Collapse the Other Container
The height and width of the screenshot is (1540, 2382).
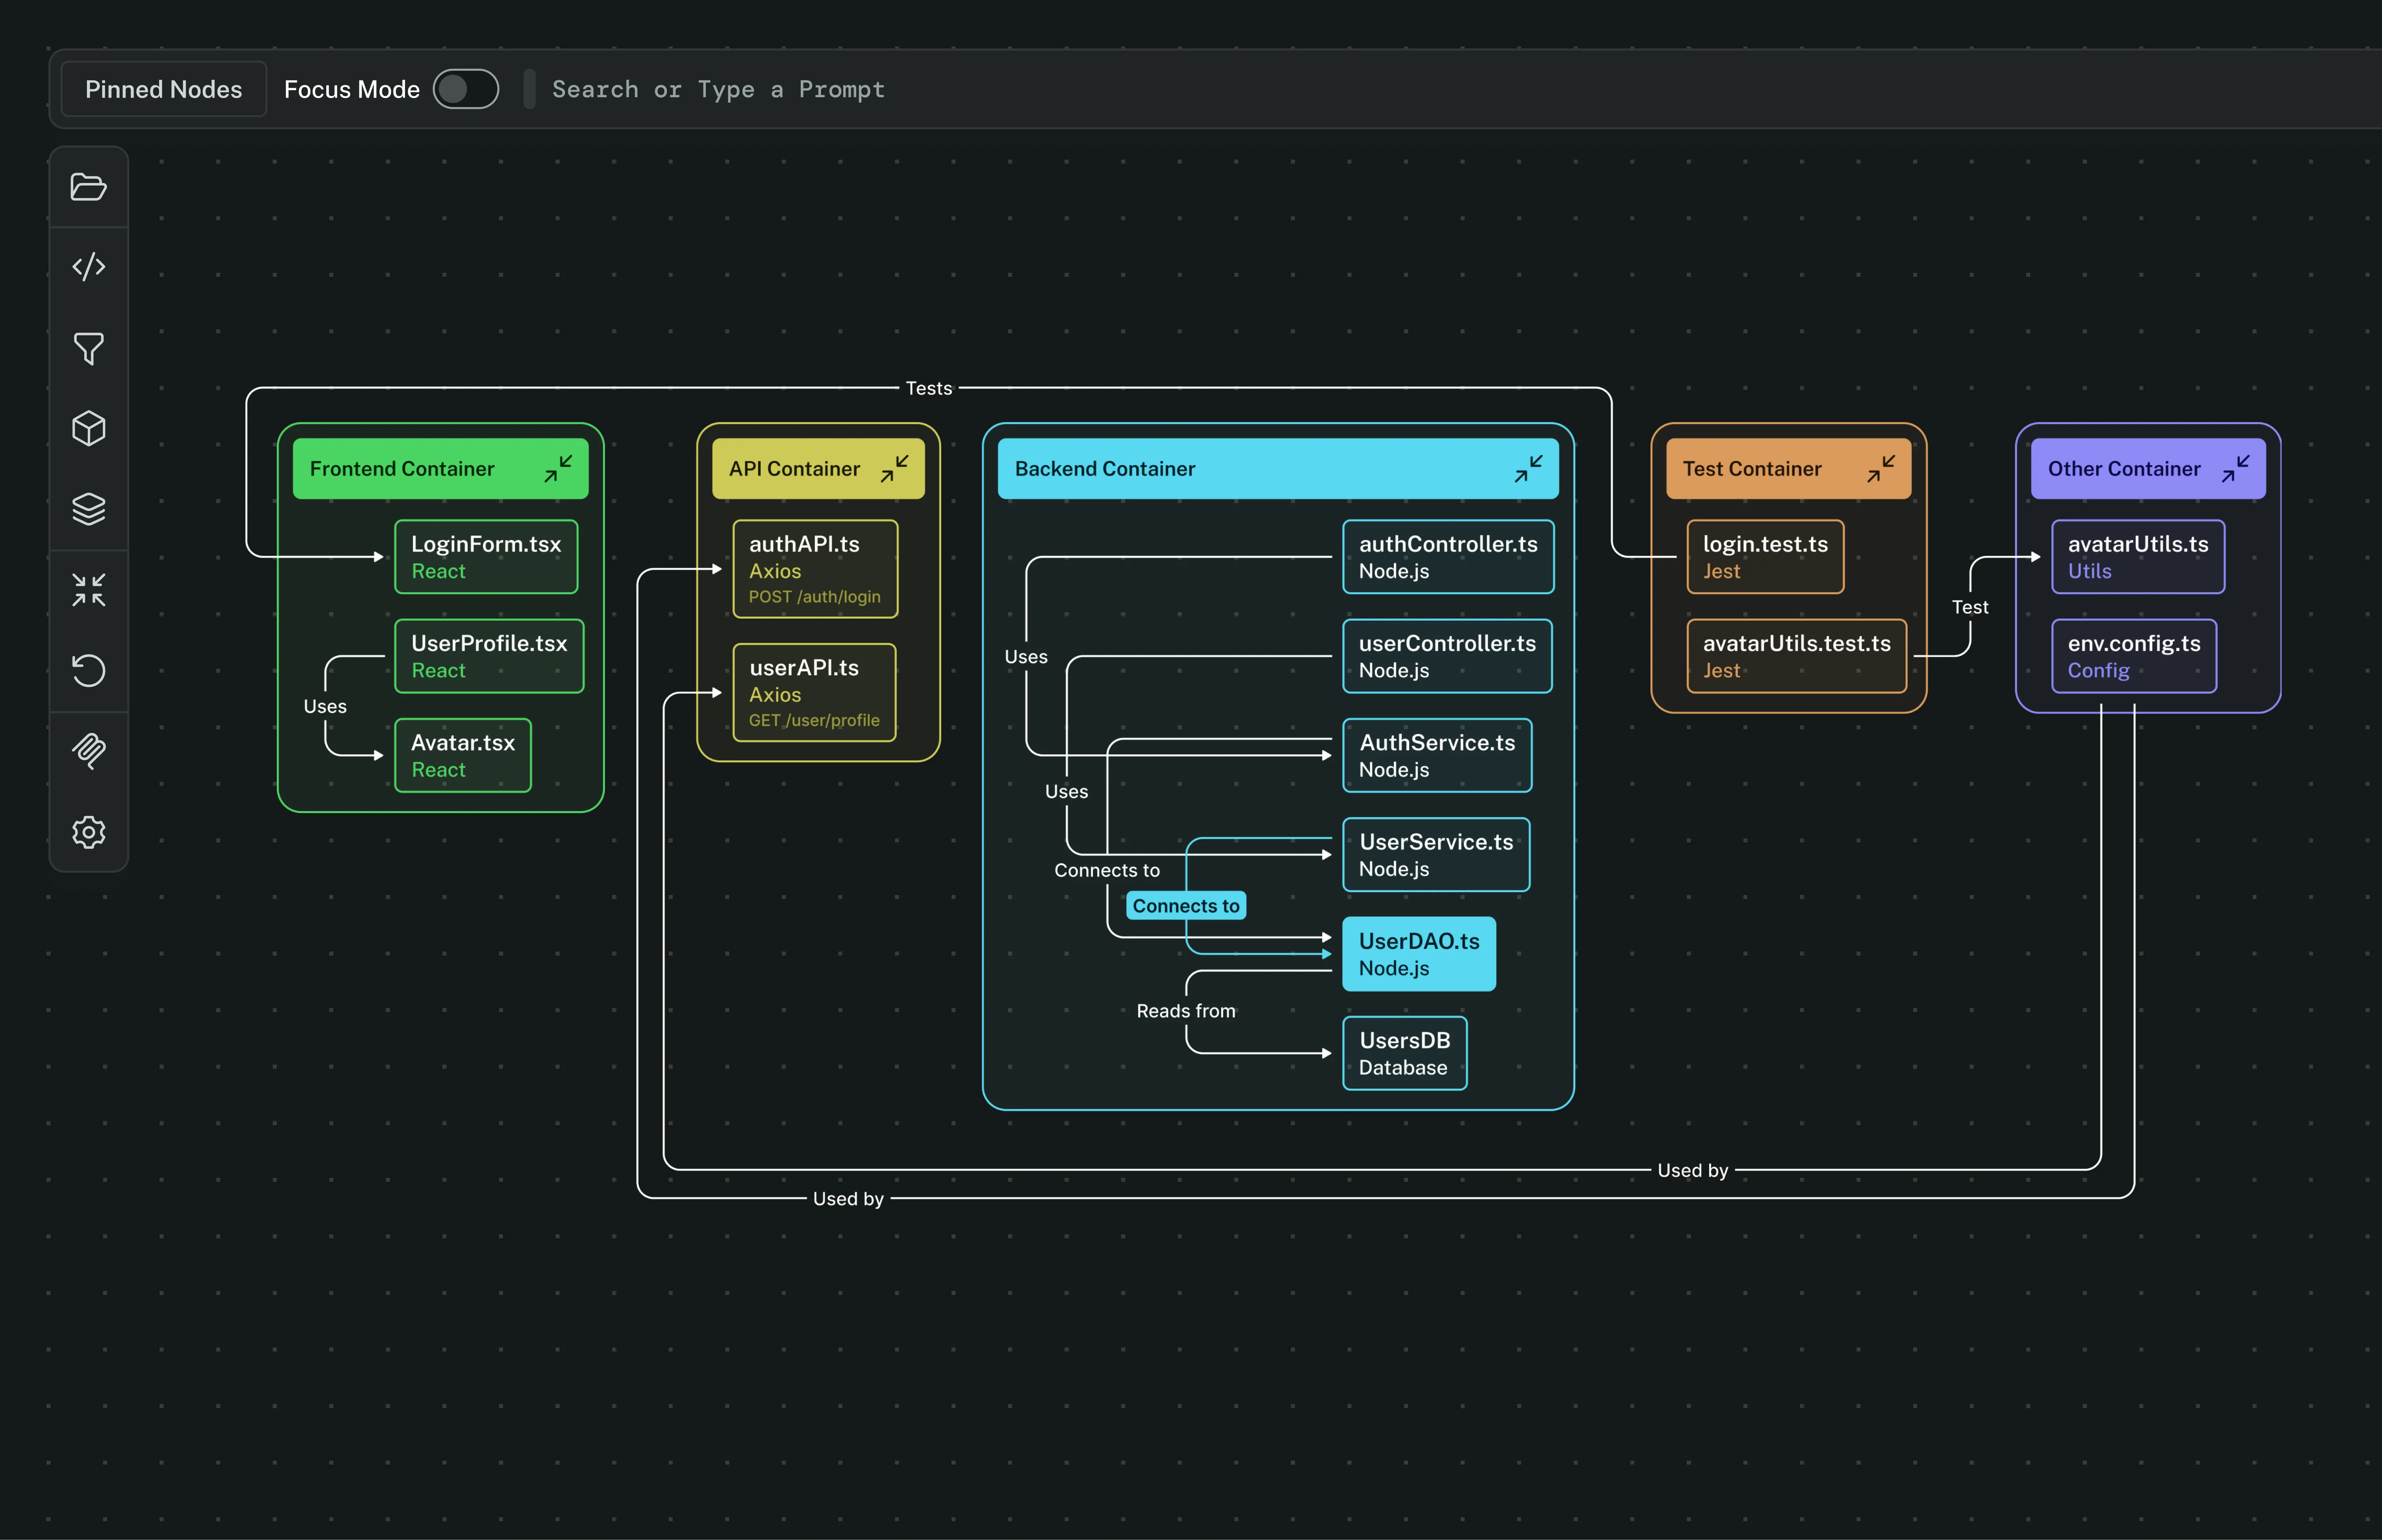pos(2235,468)
